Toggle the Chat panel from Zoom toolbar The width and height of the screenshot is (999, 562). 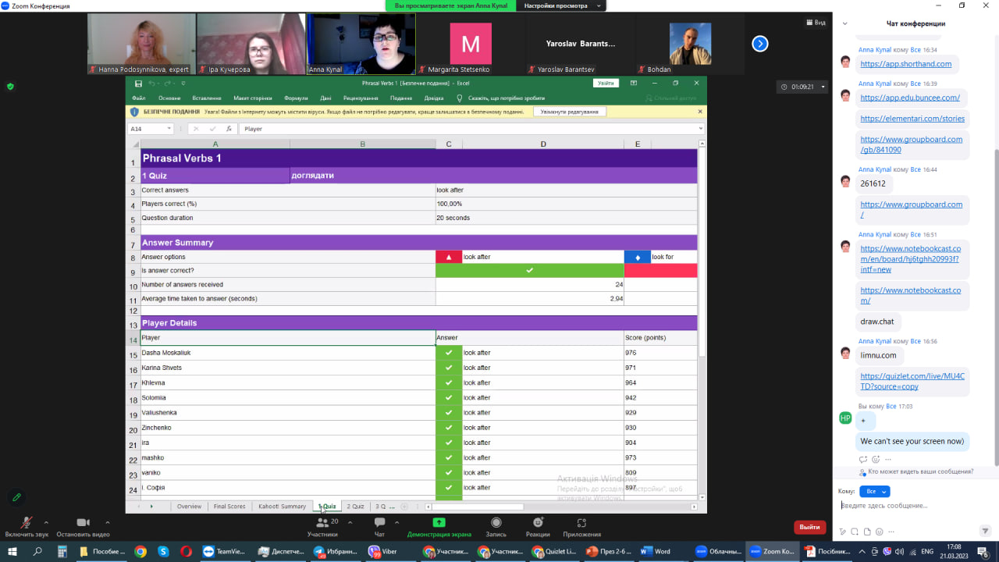[x=379, y=524]
